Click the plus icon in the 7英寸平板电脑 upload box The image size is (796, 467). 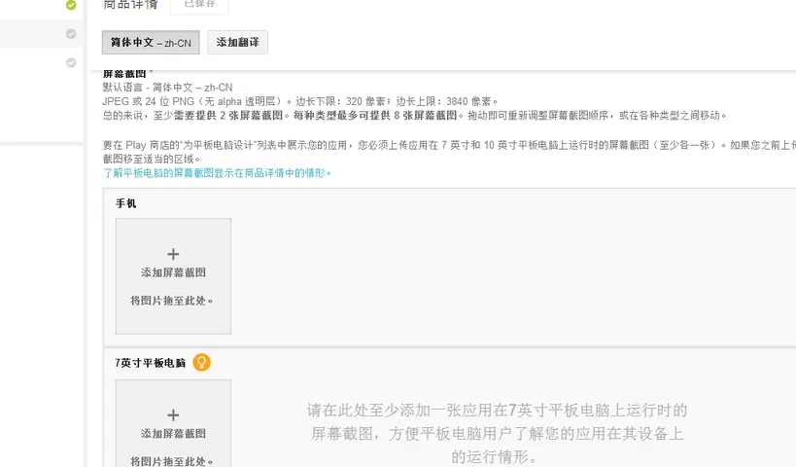pos(173,414)
